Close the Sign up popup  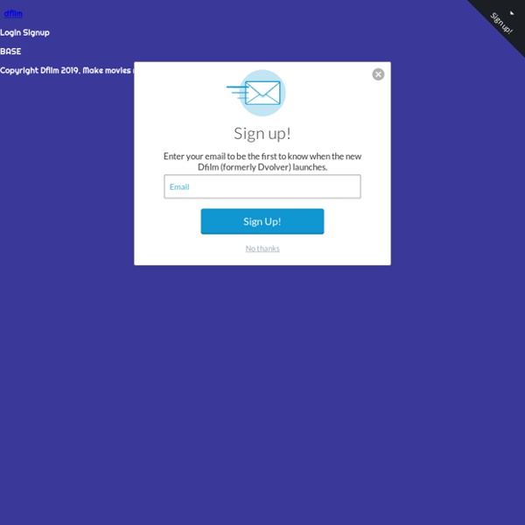[x=378, y=74]
